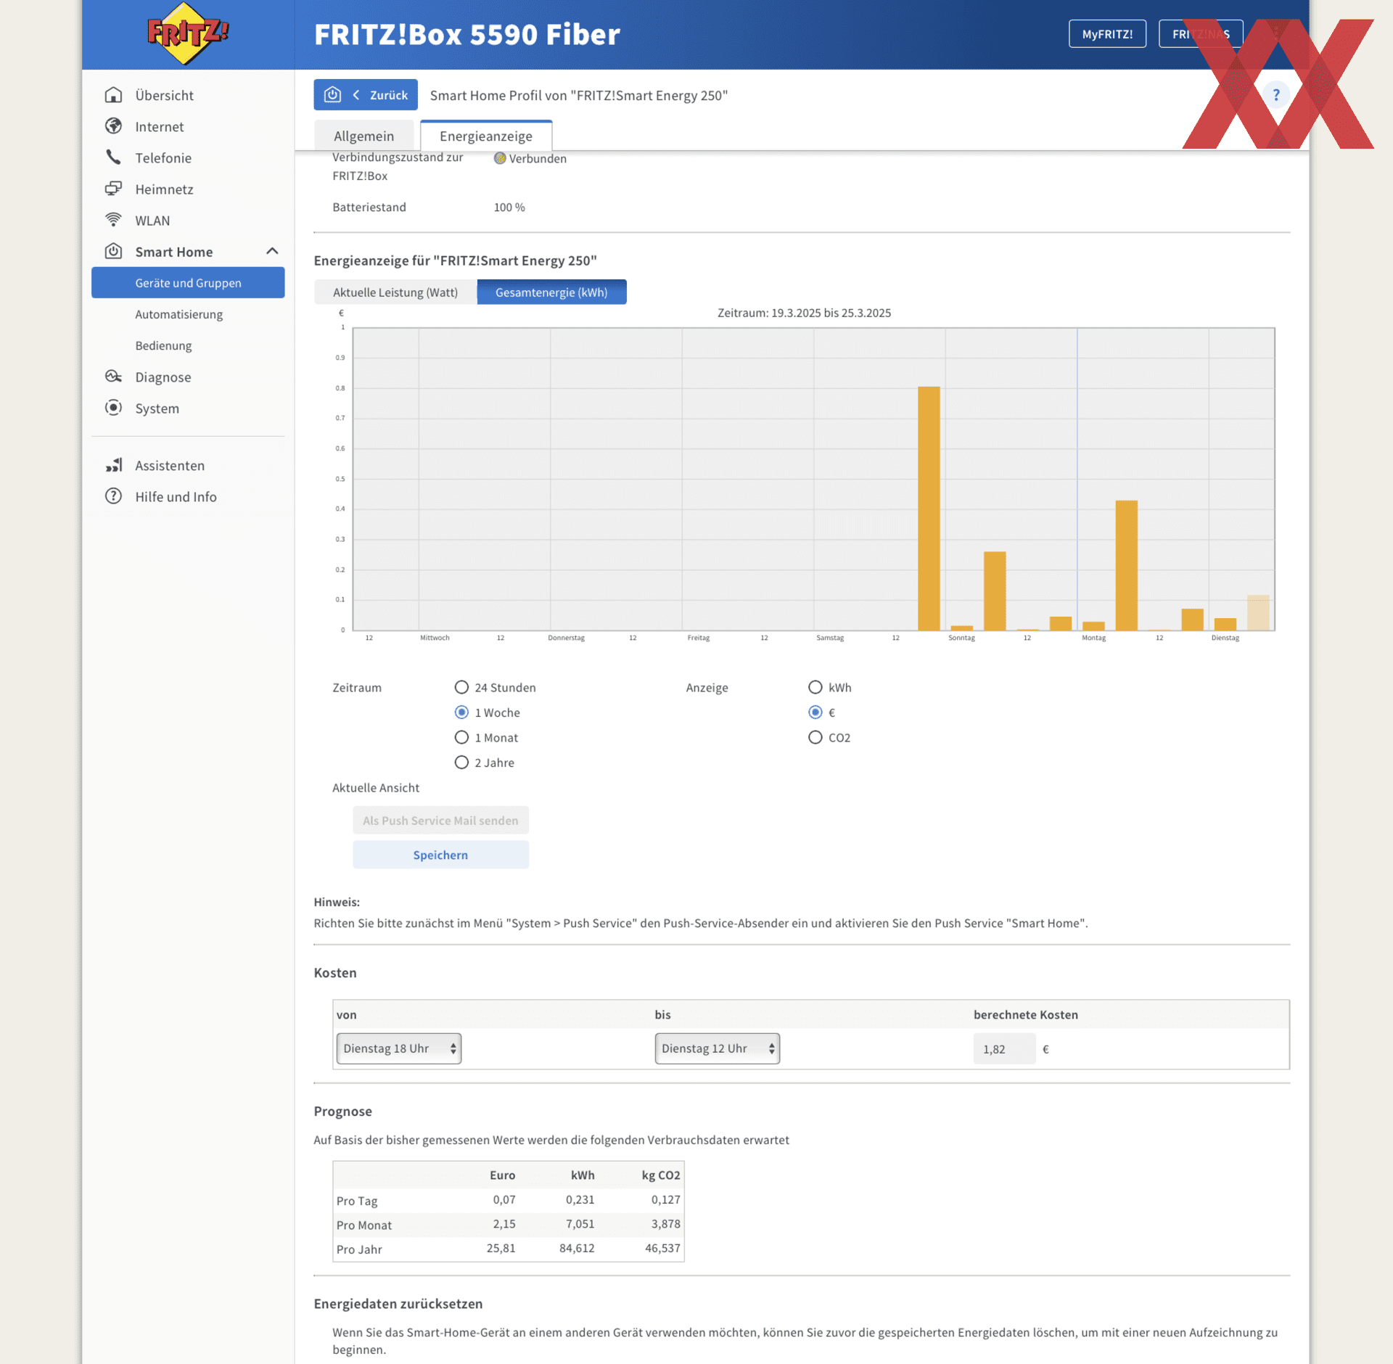Click the tallest Monday chart bar
1393x1364 pixels.
pyautogui.click(x=1126, y=565)
